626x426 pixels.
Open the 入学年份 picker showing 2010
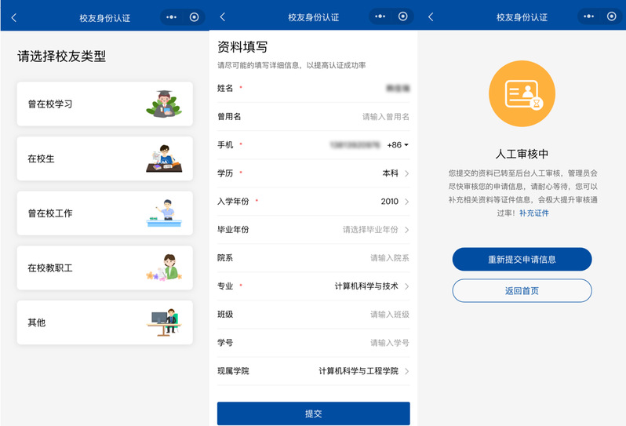[395, 202]
